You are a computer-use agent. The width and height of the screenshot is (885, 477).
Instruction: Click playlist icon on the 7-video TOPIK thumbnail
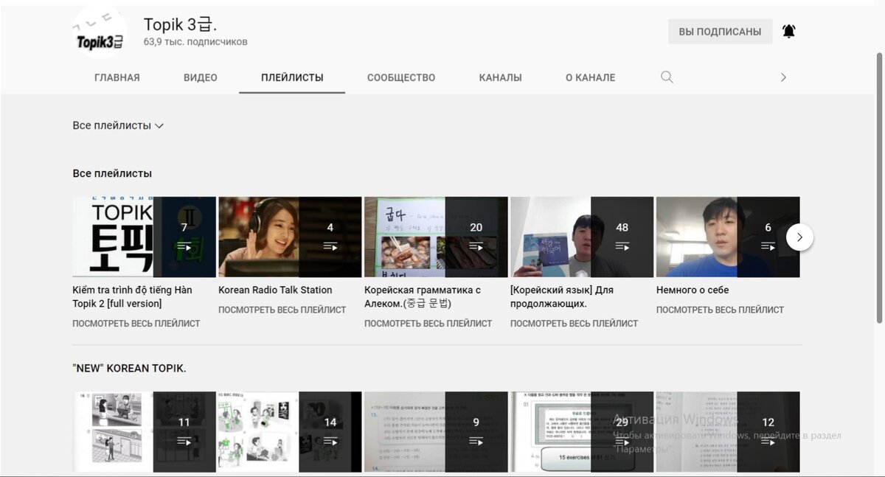point(184,246)
